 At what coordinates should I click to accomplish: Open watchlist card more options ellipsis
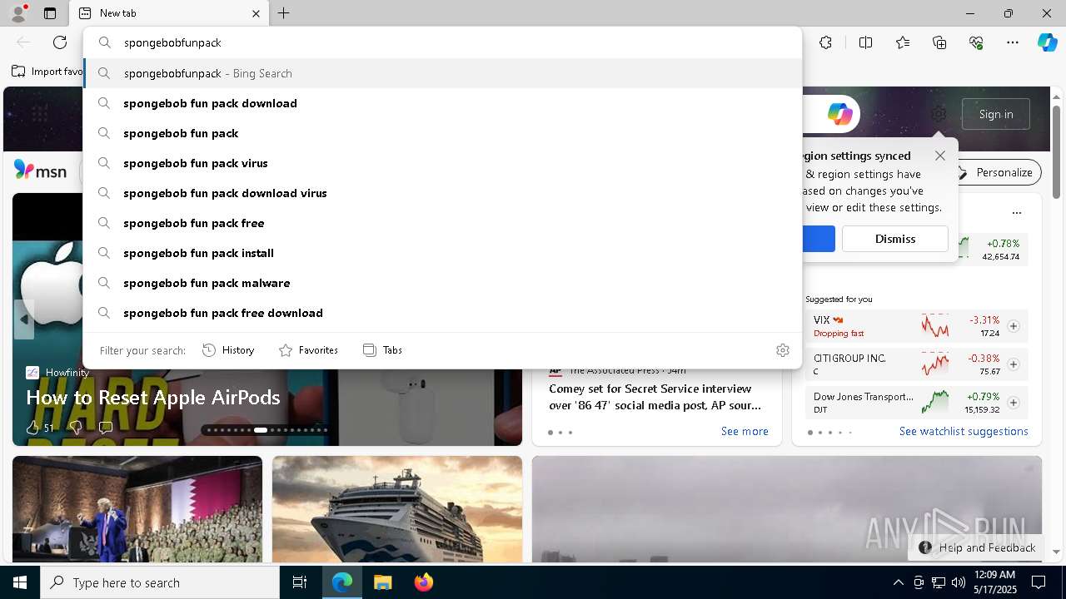coord(1016,213)
